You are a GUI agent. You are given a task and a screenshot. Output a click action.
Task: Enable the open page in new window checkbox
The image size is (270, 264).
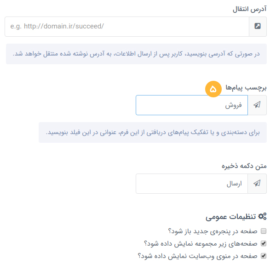(x=264, y=231)
